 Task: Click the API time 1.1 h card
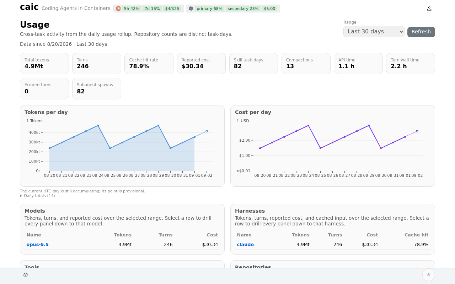pos(358,64)
